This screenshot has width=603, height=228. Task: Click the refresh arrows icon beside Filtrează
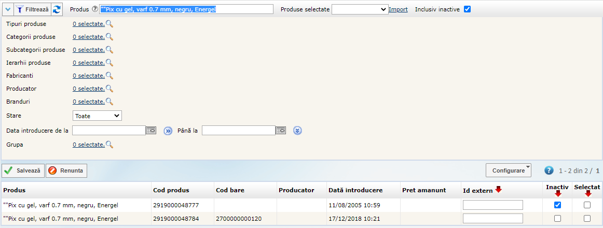tap(57, 9)
